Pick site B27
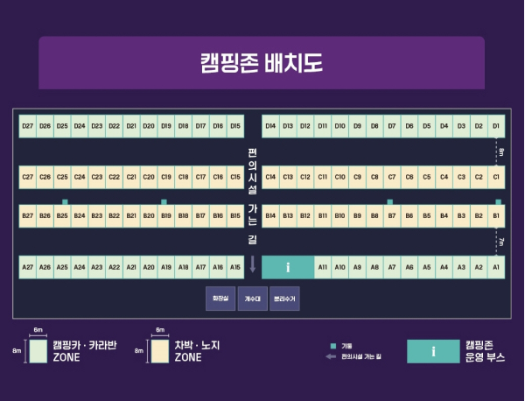525x401 pixels. pos(27,216)
